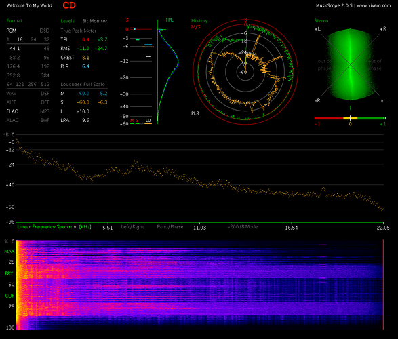Click the 192 sample rate value
This screenshot has width=398, height=339.
45,66
